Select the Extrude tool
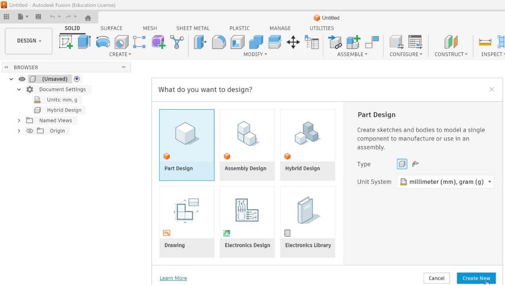The image size is (505, 285). click(x=84, y=42)
